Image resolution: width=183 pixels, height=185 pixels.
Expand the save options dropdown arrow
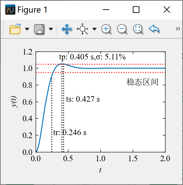(51, 29)
